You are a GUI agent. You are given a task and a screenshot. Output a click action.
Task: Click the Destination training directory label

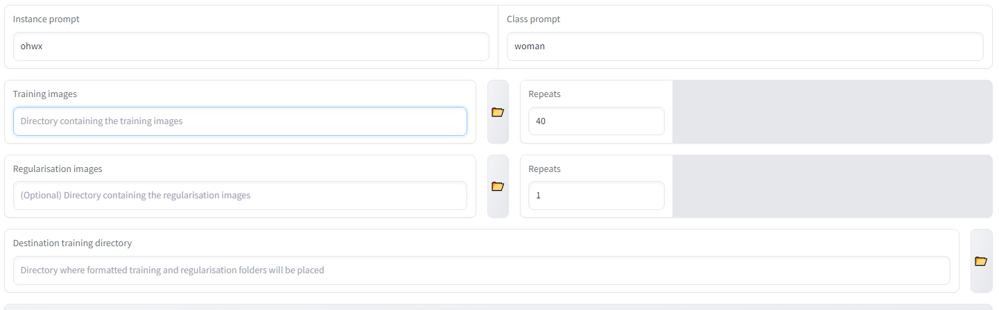click(x=72, y=243)
